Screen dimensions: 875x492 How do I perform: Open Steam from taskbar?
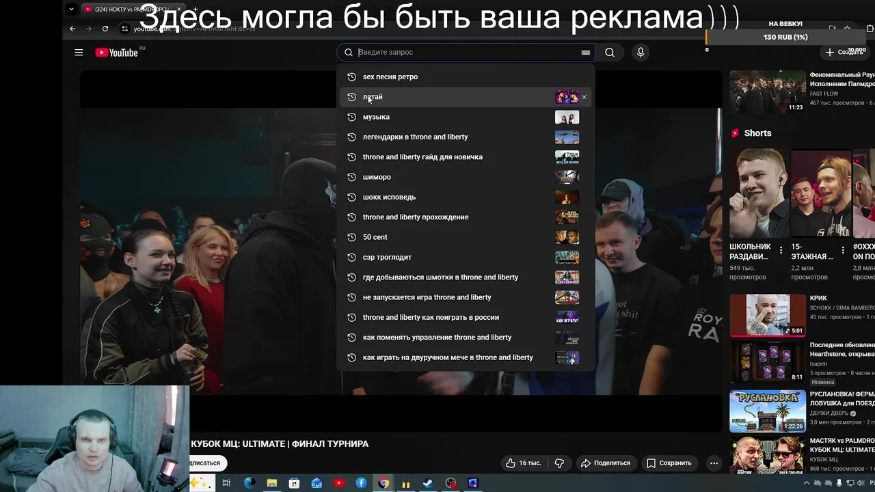pos(428,483)
